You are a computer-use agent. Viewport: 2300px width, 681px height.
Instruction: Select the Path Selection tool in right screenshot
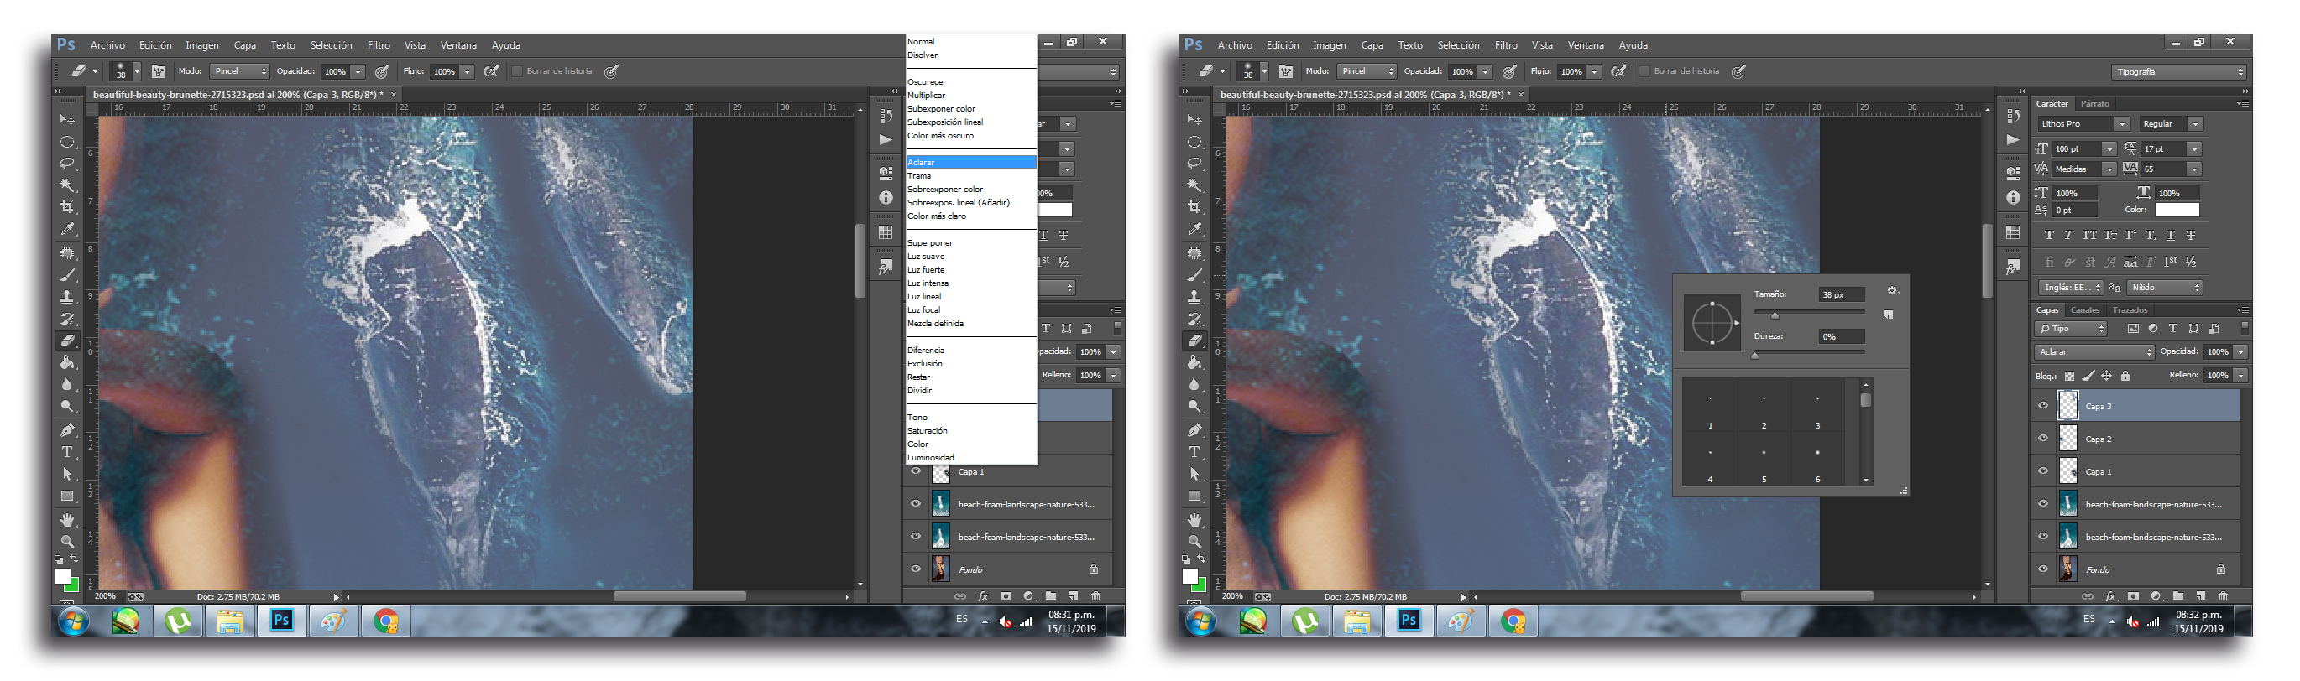coord(1194,474)
